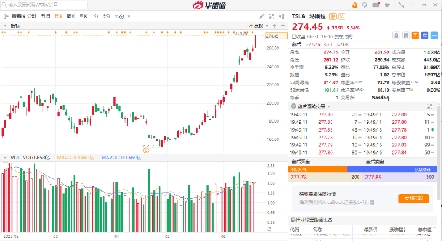The width and height of the screenshot is (442, 241).
Task: Select the drawing pencil tool
Action: coord(262,16)
